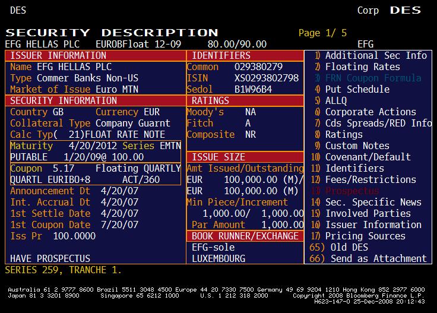Select the Currency value EUR
Screen dimensions: 437x313
tap(151, 112)
